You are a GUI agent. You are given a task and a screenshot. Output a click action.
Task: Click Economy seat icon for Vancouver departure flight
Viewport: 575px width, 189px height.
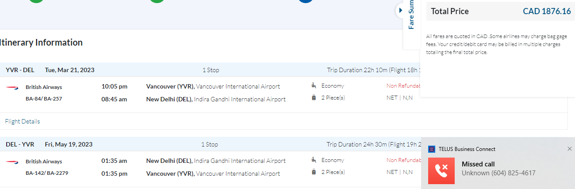pyautogui.click(x=314, y=86)
